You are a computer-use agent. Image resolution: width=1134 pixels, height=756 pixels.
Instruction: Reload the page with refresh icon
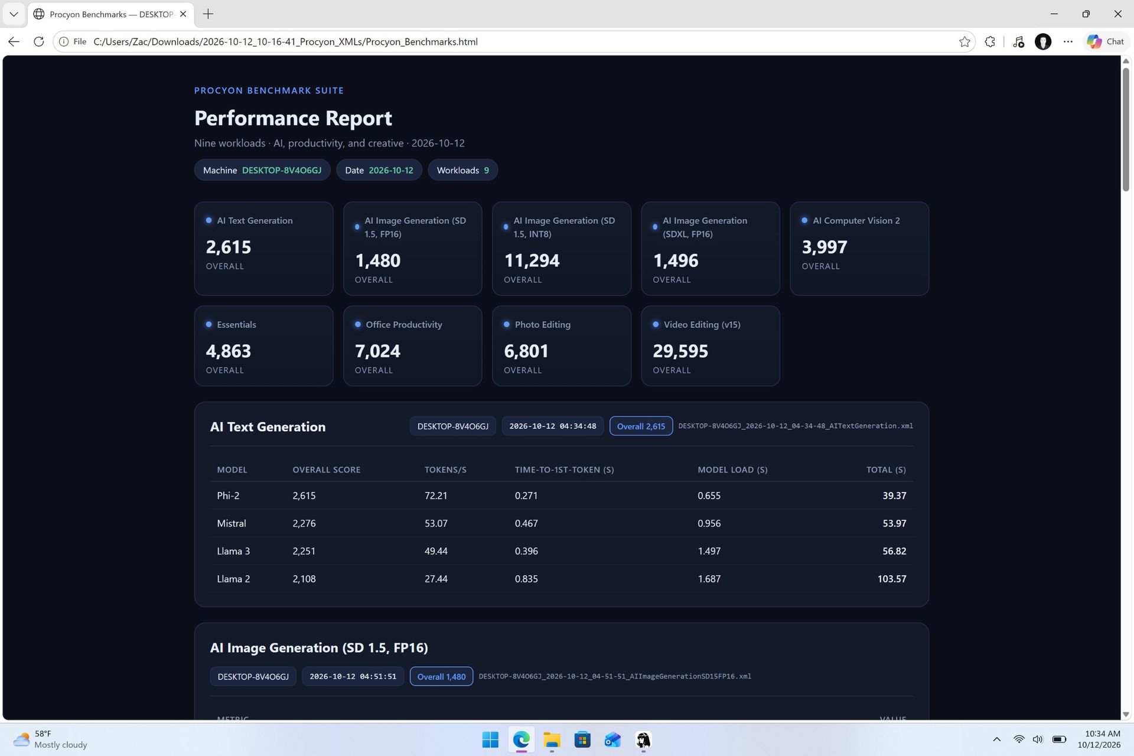click(39, 41)
